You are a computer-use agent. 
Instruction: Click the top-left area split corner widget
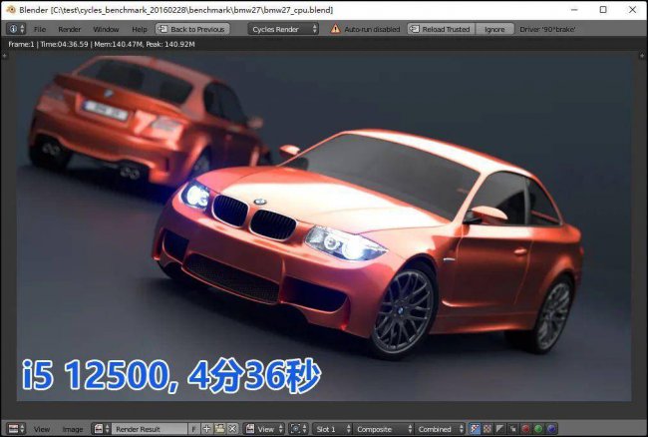coord(5,55)
